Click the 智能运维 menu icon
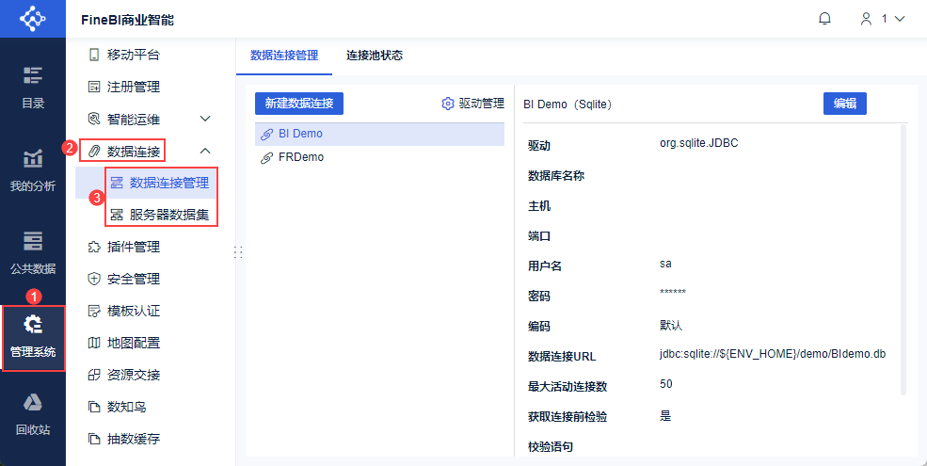927x466 pixels. point(93,119)
